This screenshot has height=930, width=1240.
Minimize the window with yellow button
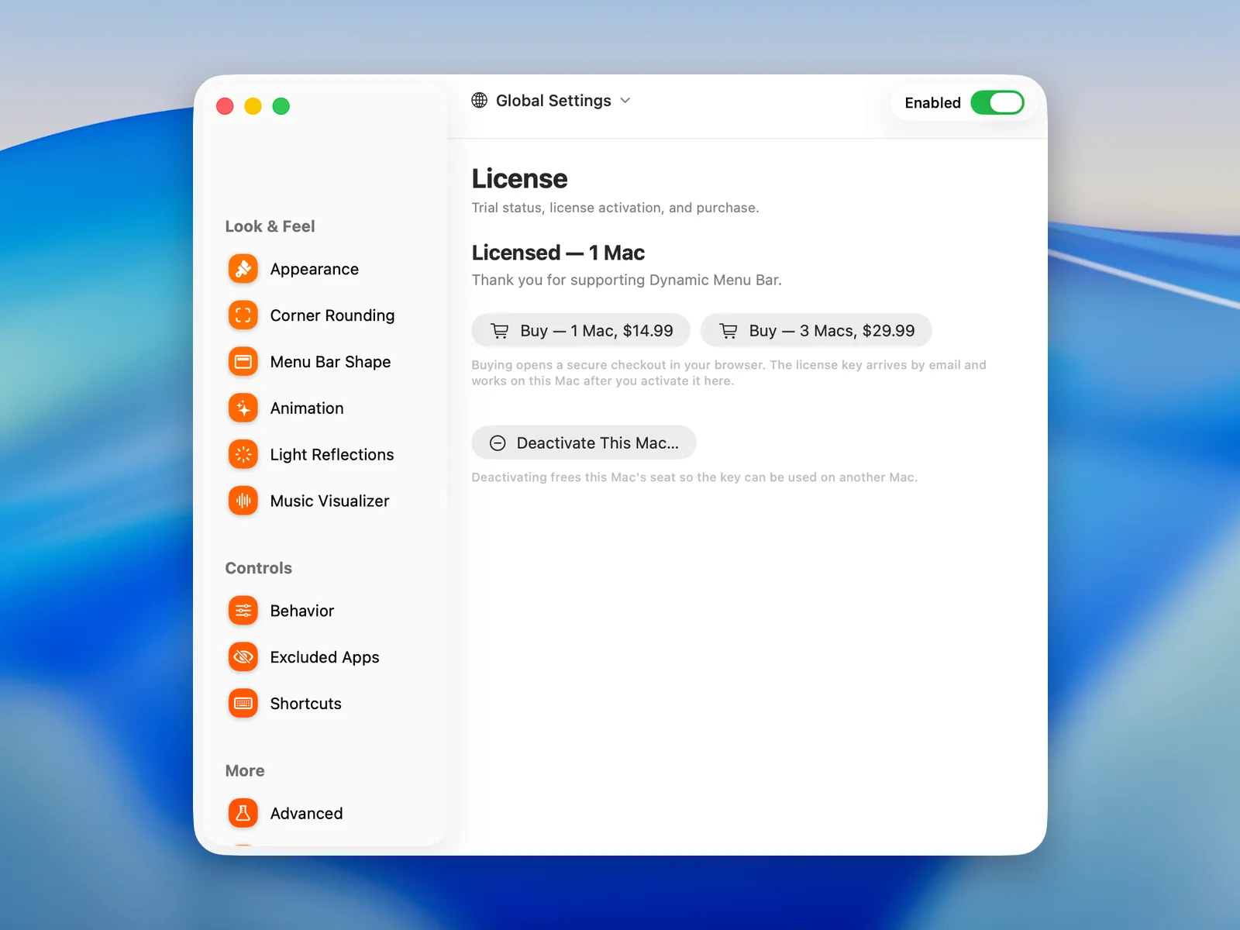(253, 106)
